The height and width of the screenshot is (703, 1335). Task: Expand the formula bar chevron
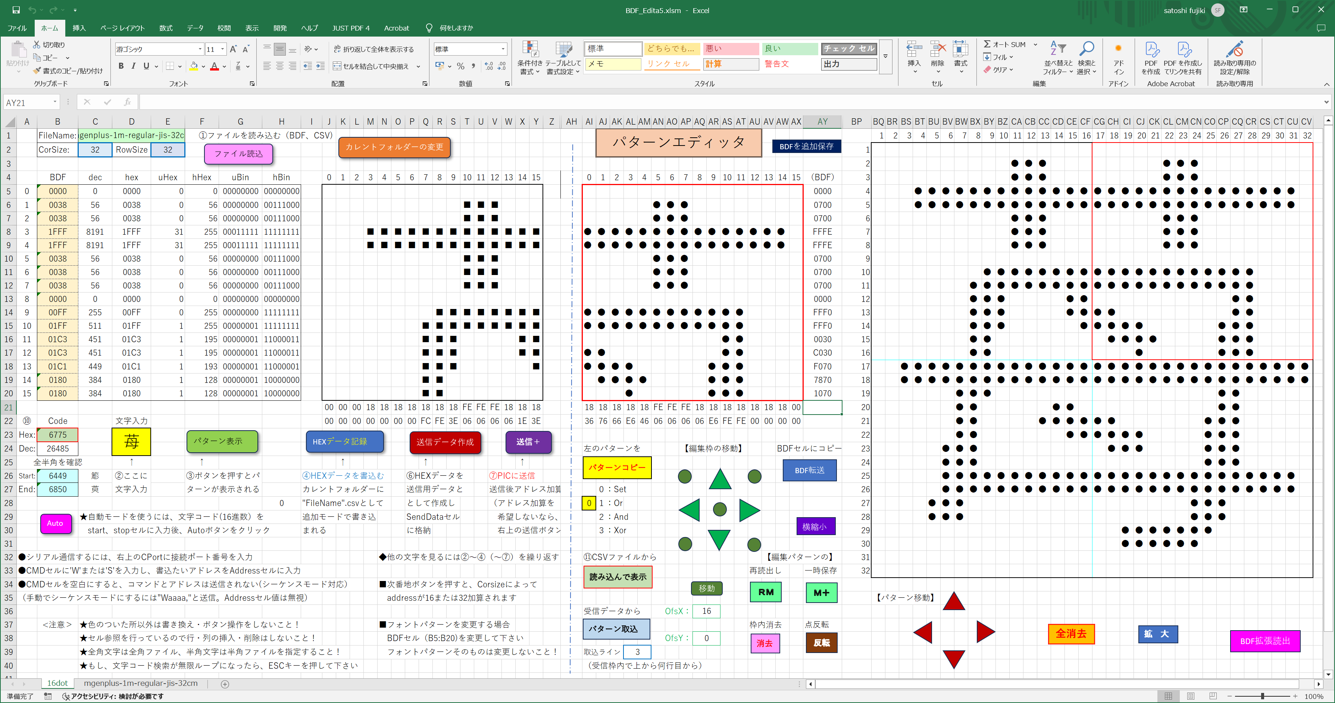[x=1327, y=102]
